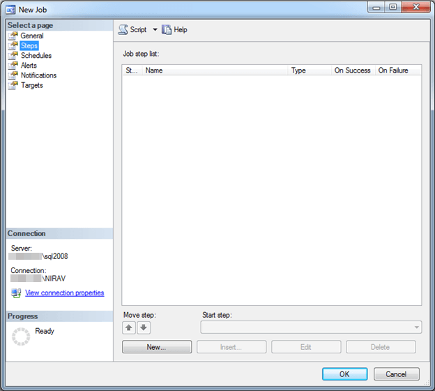The width and height of the screenshot is (435, 391).
Task: Confirm the job with OK
Action: 345,374
